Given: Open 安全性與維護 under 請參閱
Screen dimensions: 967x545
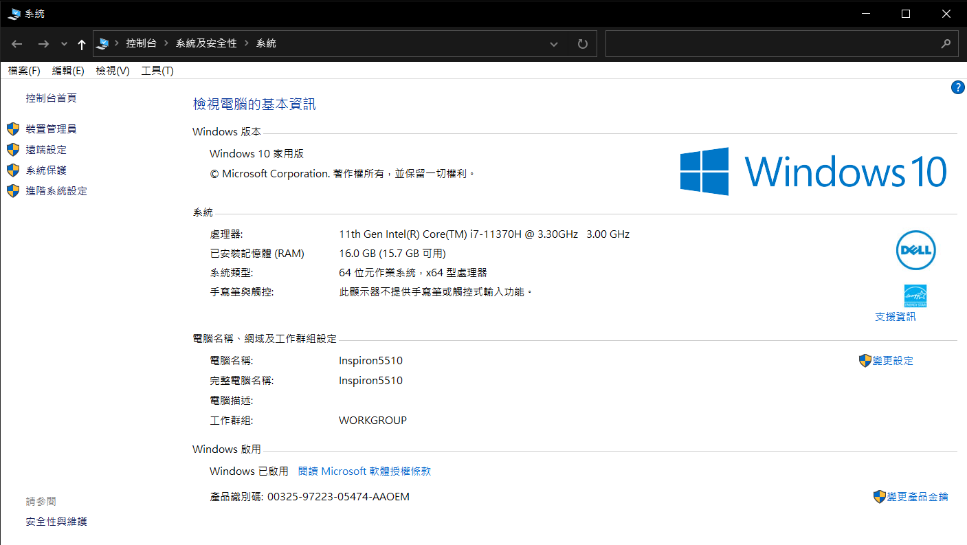Looking at the screenshot, I should point(56,522).
